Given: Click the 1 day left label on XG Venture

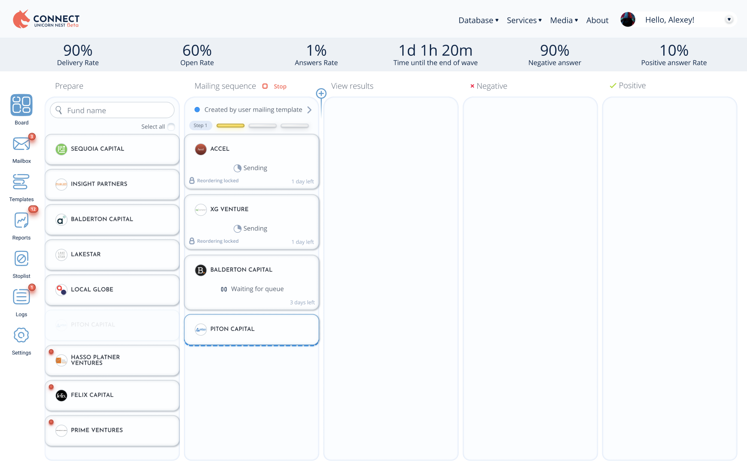Looking at the screenshot, I should [x=303, y=242].
